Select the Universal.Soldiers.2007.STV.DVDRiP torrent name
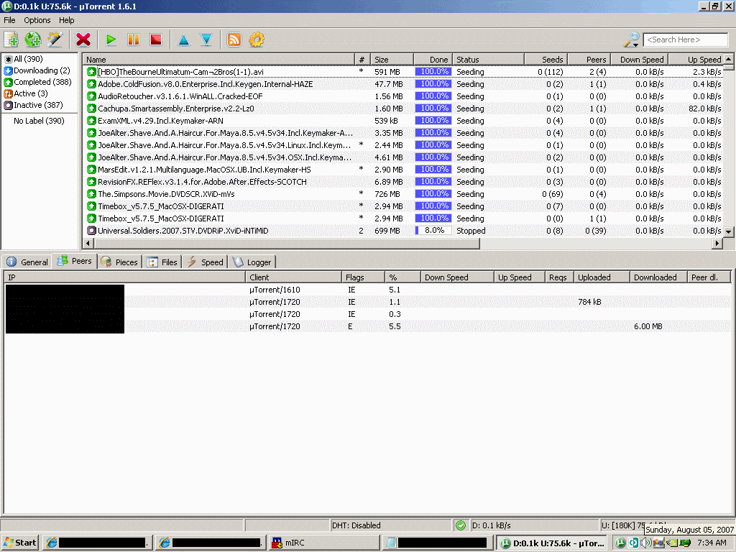Screen dimensions: 736x552 (x=183, y=231)
